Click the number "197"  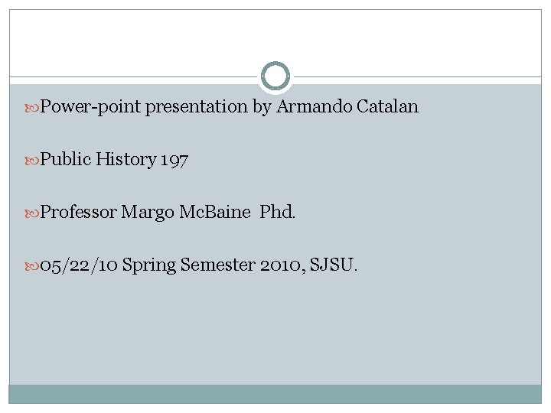[x=174, y=159]
